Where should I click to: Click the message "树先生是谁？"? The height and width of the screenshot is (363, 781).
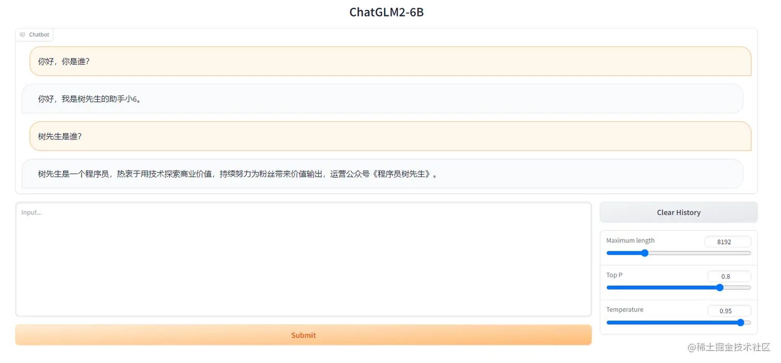coord(390,136)
